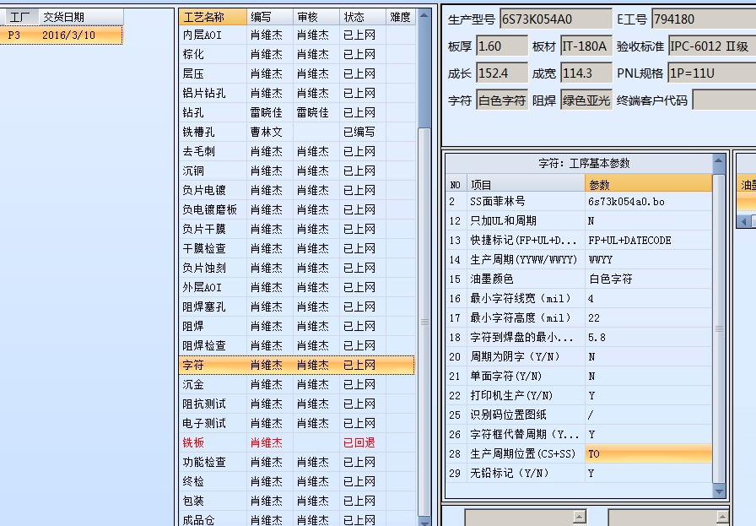Select the 干膜检查 process row

tap(296, 248)
